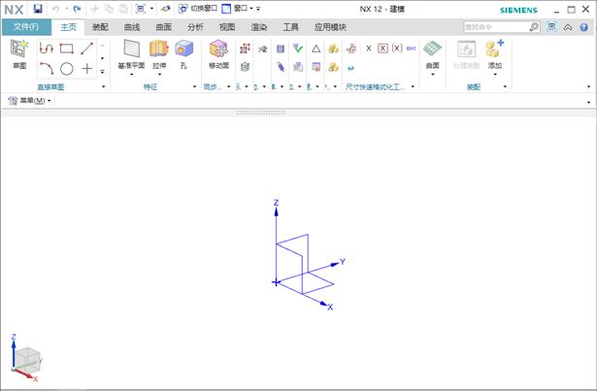Click the Extrude (拉伸) icon
Screen dimensions: 597x391
coord(158,49)
